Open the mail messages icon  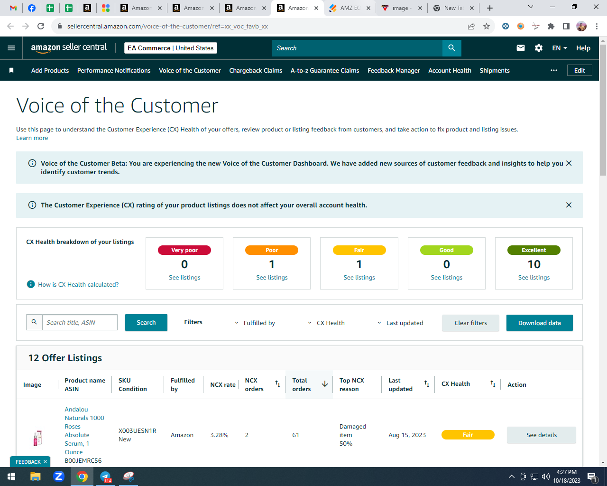pyautogui.click(x=521, y=48)
